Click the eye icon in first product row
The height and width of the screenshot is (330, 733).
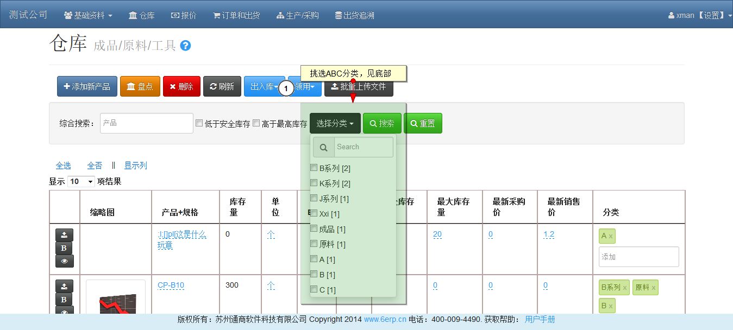pos(64,261)
